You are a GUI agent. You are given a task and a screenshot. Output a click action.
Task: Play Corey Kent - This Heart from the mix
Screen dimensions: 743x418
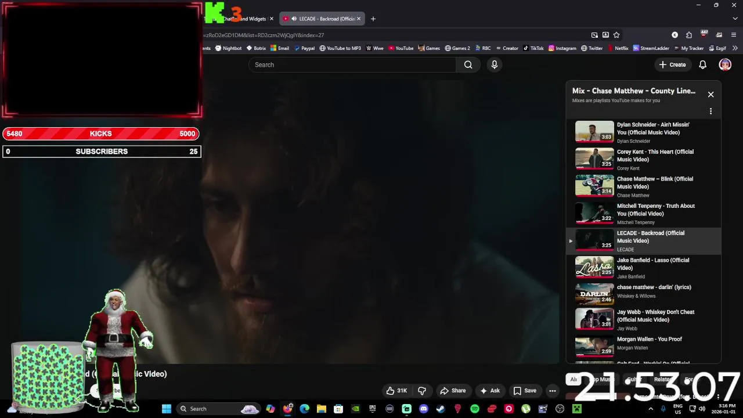644,159
